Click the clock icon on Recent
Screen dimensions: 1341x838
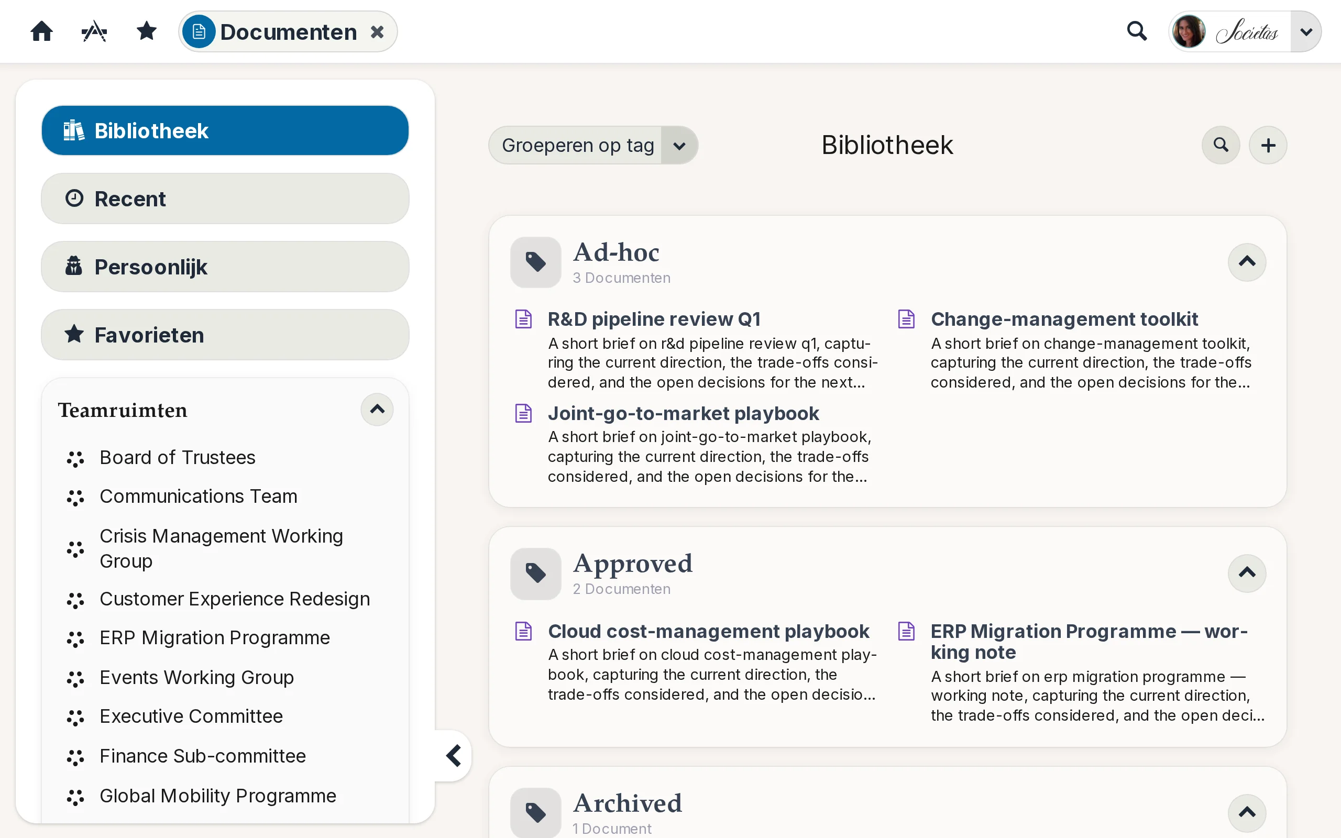(74, 199)
